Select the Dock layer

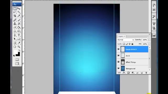tap(134, 56)
